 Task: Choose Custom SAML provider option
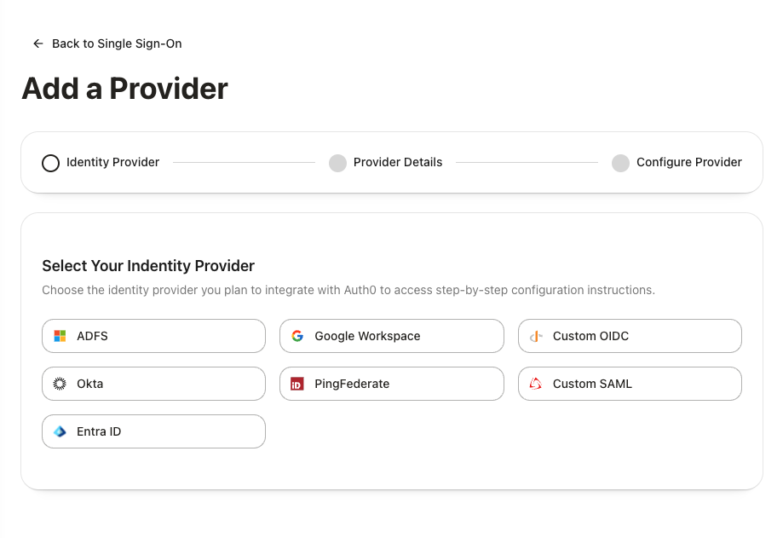[x=629, y=383]
